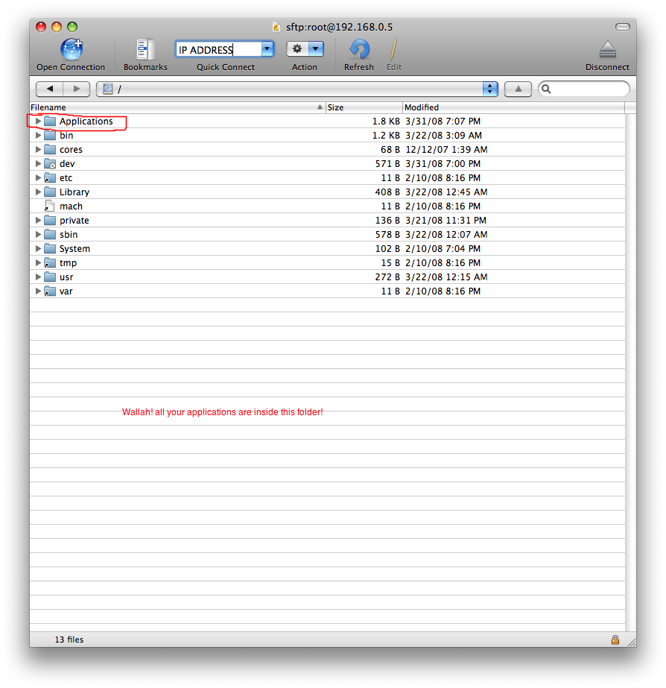Select the cores folder name
This screenshot has width=666, height=688.
71,150
